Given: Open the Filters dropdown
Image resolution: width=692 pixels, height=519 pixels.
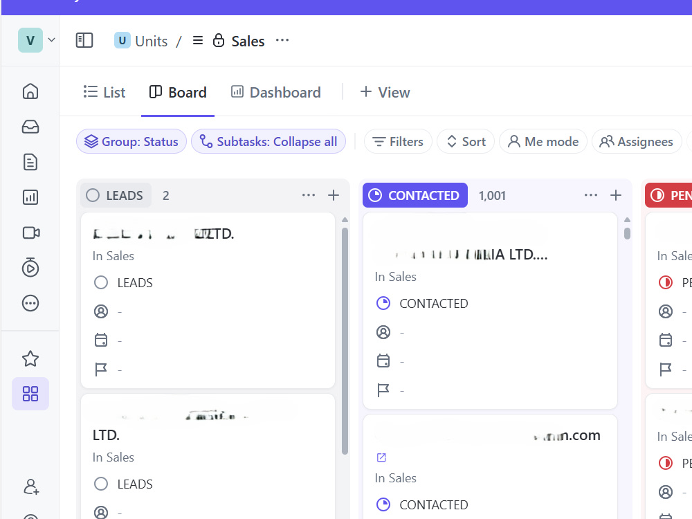Looking at the screenshot, I should click(x=398, y=141).
